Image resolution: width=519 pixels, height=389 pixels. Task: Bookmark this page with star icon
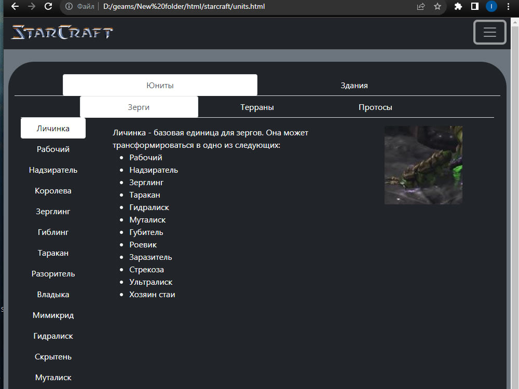pos(438,6)
